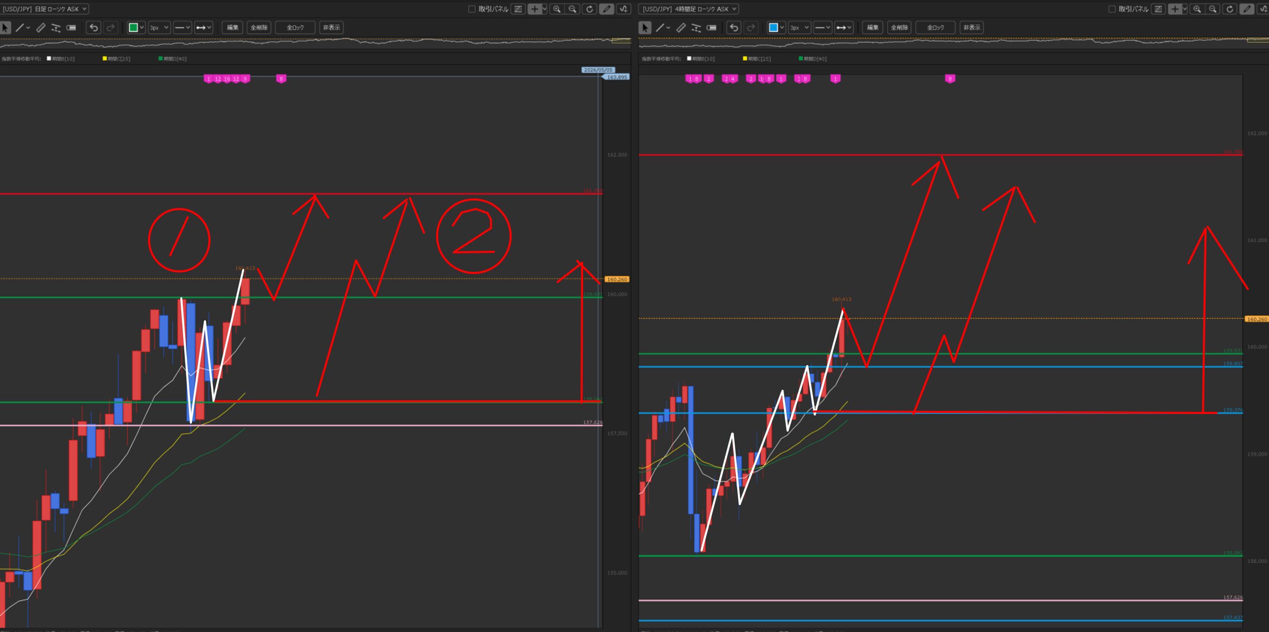Click undo in the left chart toolbar
The height and width of the screenshot is (632, 1269).
point(93,28)
